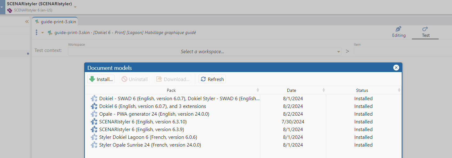Click the puzzle icon for SCENARIstyler 6.3.10
The image size is (452, 158).
[94, 122]
